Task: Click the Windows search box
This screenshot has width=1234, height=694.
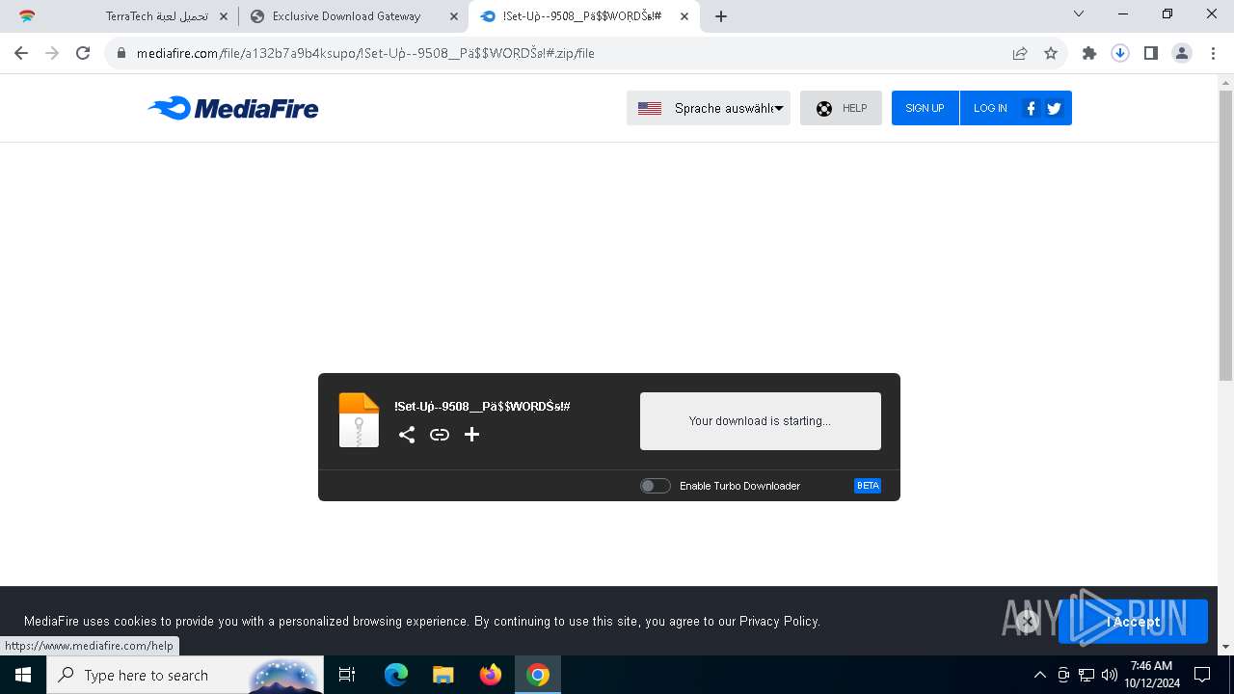Action: point(185,675)
